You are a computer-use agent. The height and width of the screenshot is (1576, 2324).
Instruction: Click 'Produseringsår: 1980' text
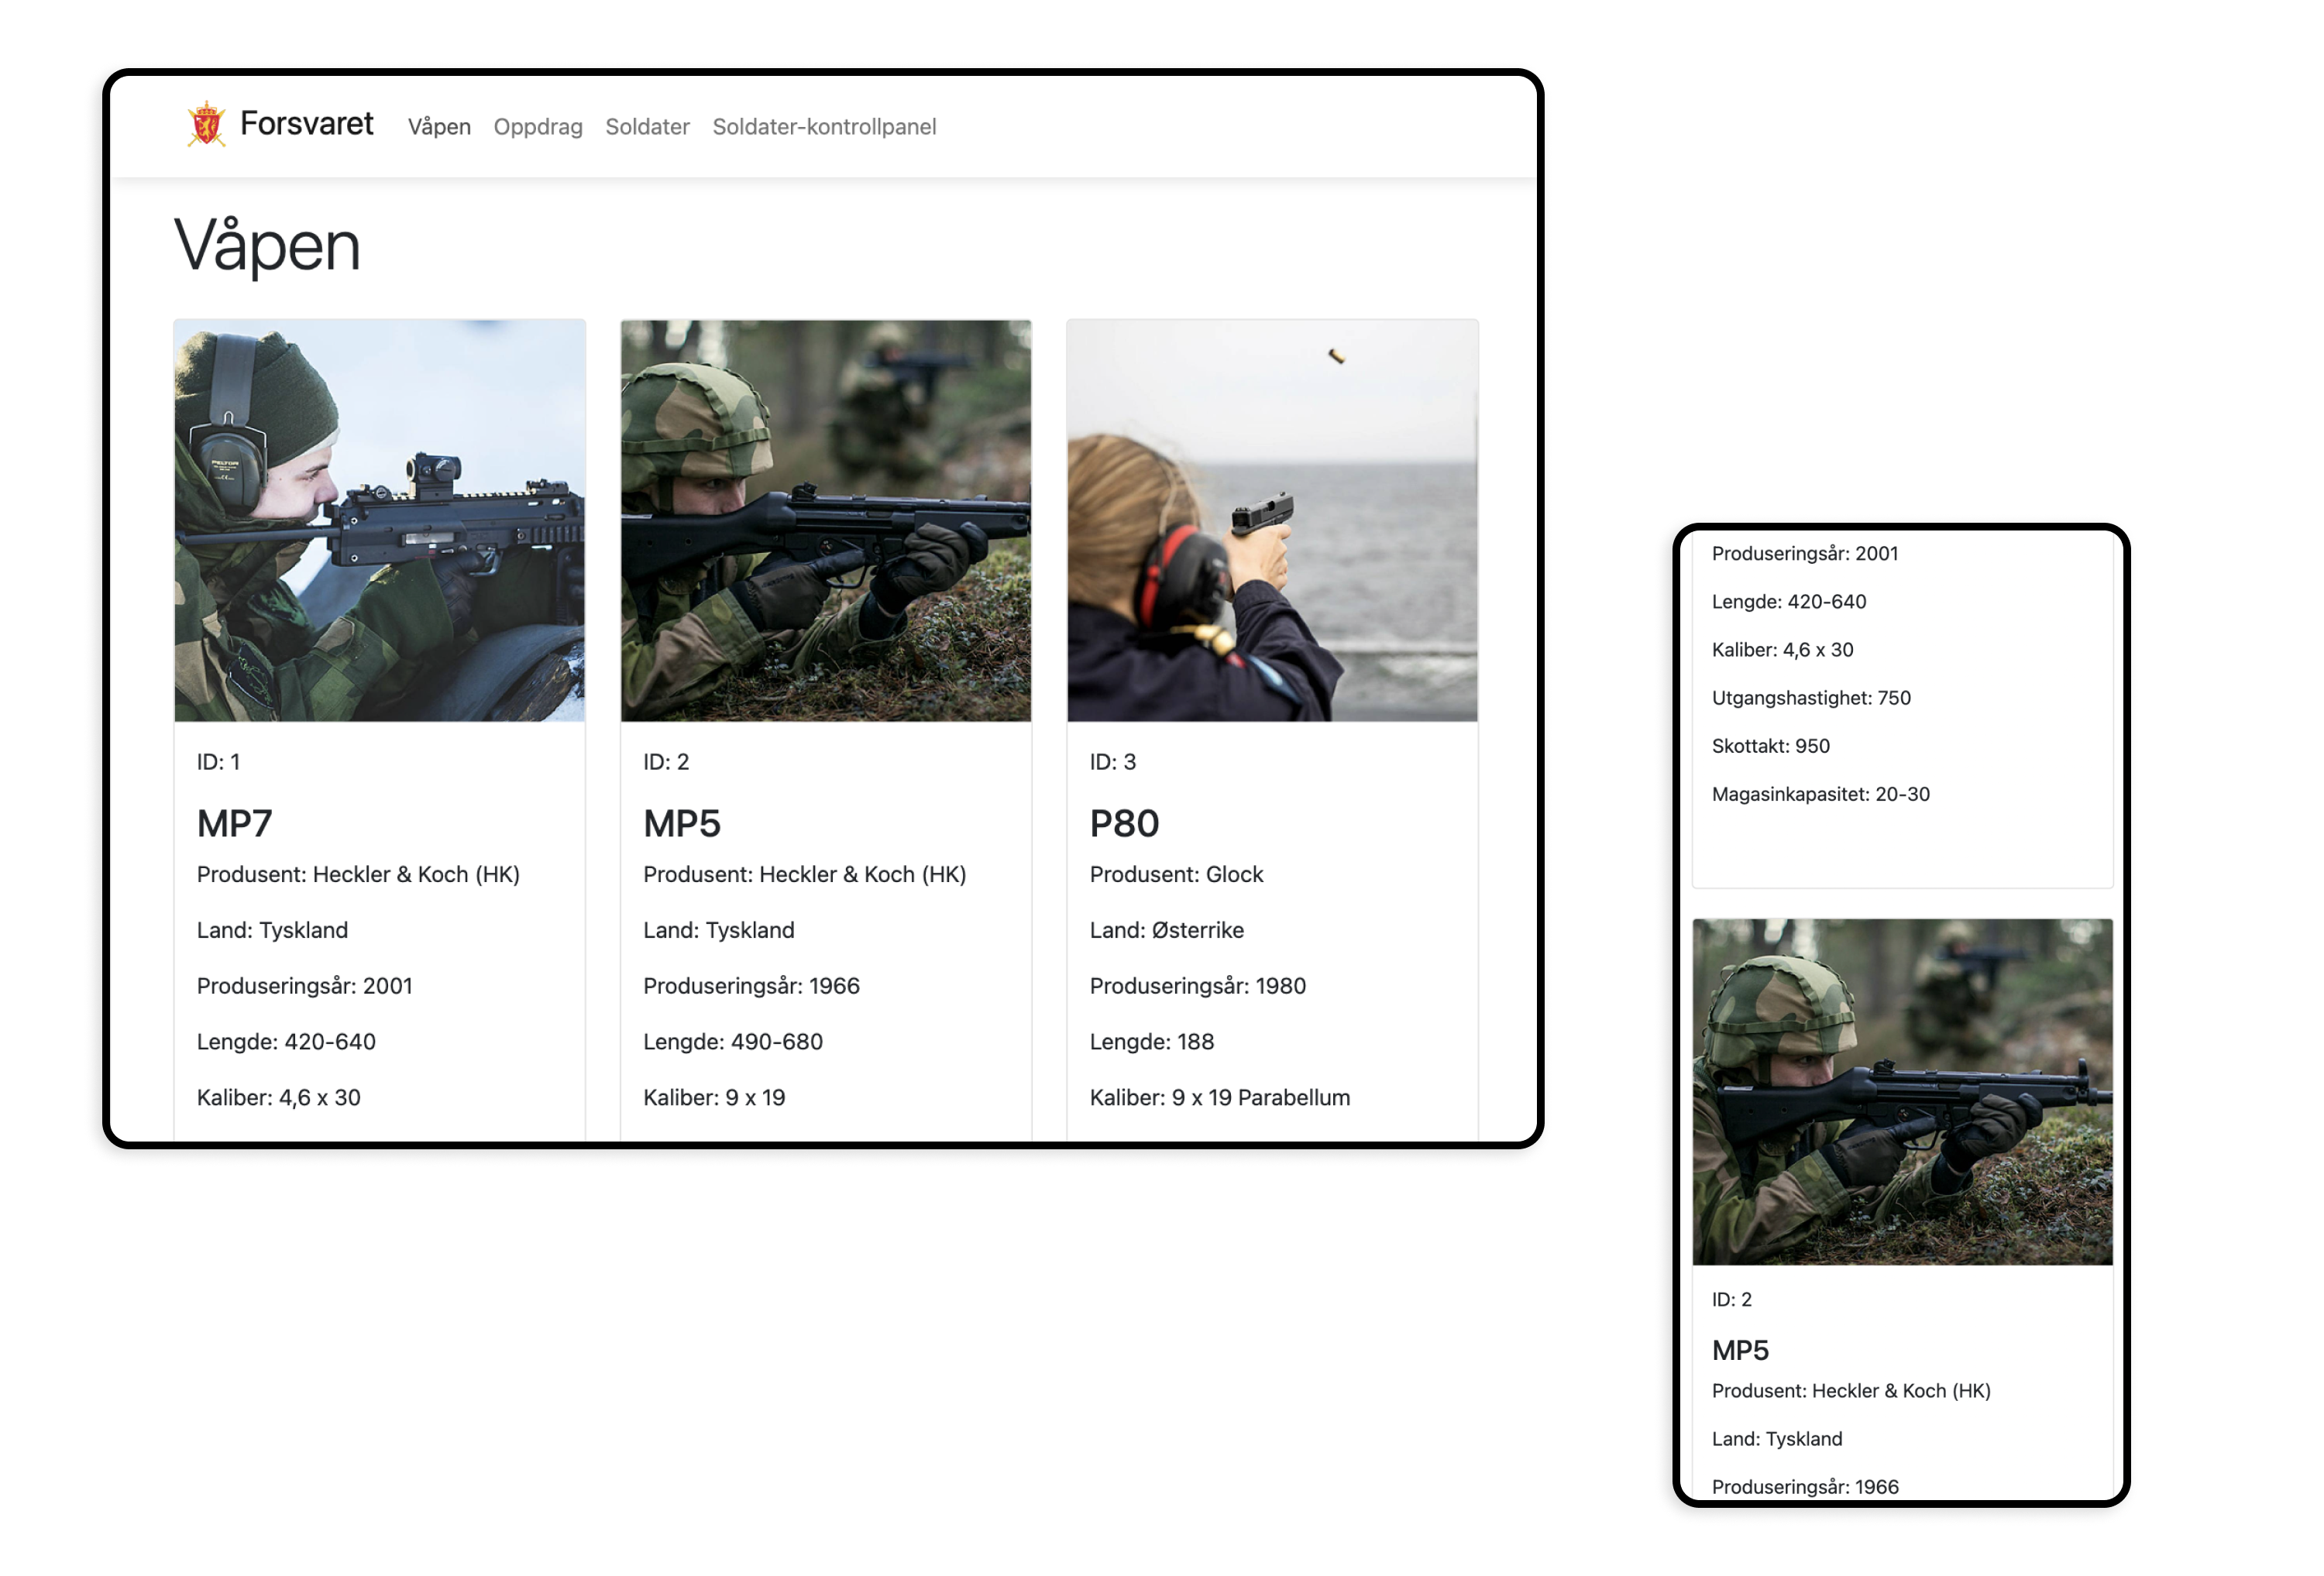(x=1197, y=986)
